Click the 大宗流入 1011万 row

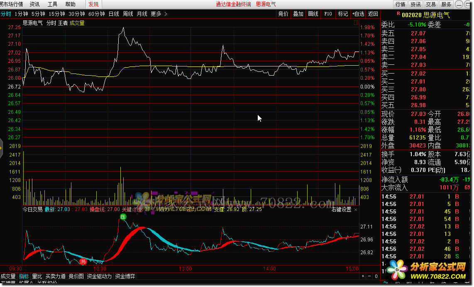[425, 187]
